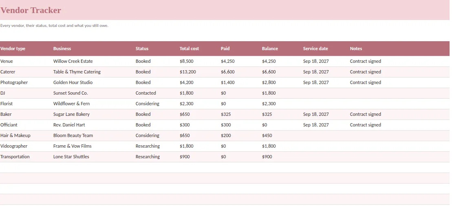The width and height of the screenshot is (452, 206).
Task: Select the $13,200 total cost cell
Action: pos(187,72)
